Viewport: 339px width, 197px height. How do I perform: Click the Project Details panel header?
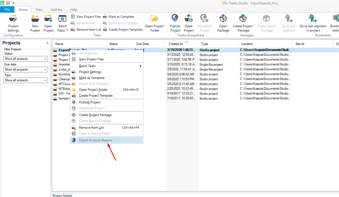coord(63,195)
